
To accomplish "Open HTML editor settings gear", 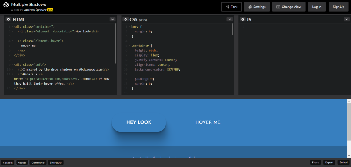I will (8, 19).
